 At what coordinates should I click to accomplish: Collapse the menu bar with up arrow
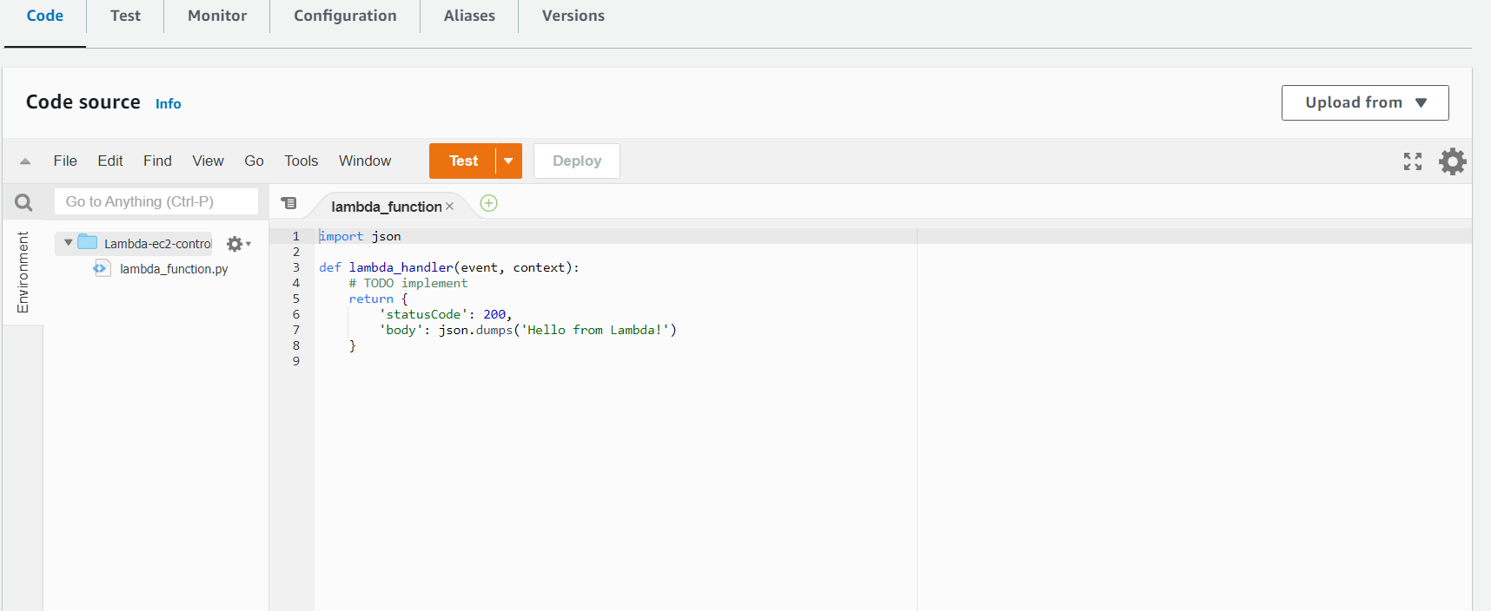coord(25,161)
